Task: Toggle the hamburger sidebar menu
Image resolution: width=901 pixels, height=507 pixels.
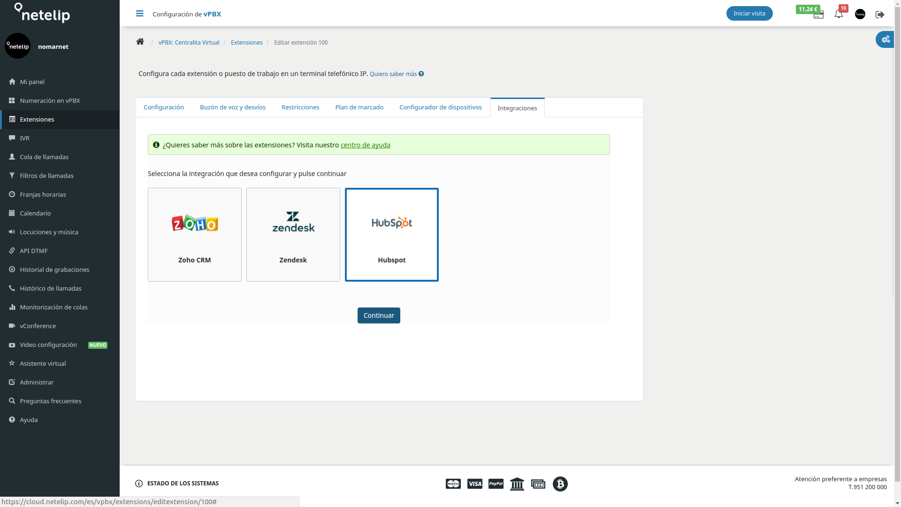Action: (x=139, y=14)
